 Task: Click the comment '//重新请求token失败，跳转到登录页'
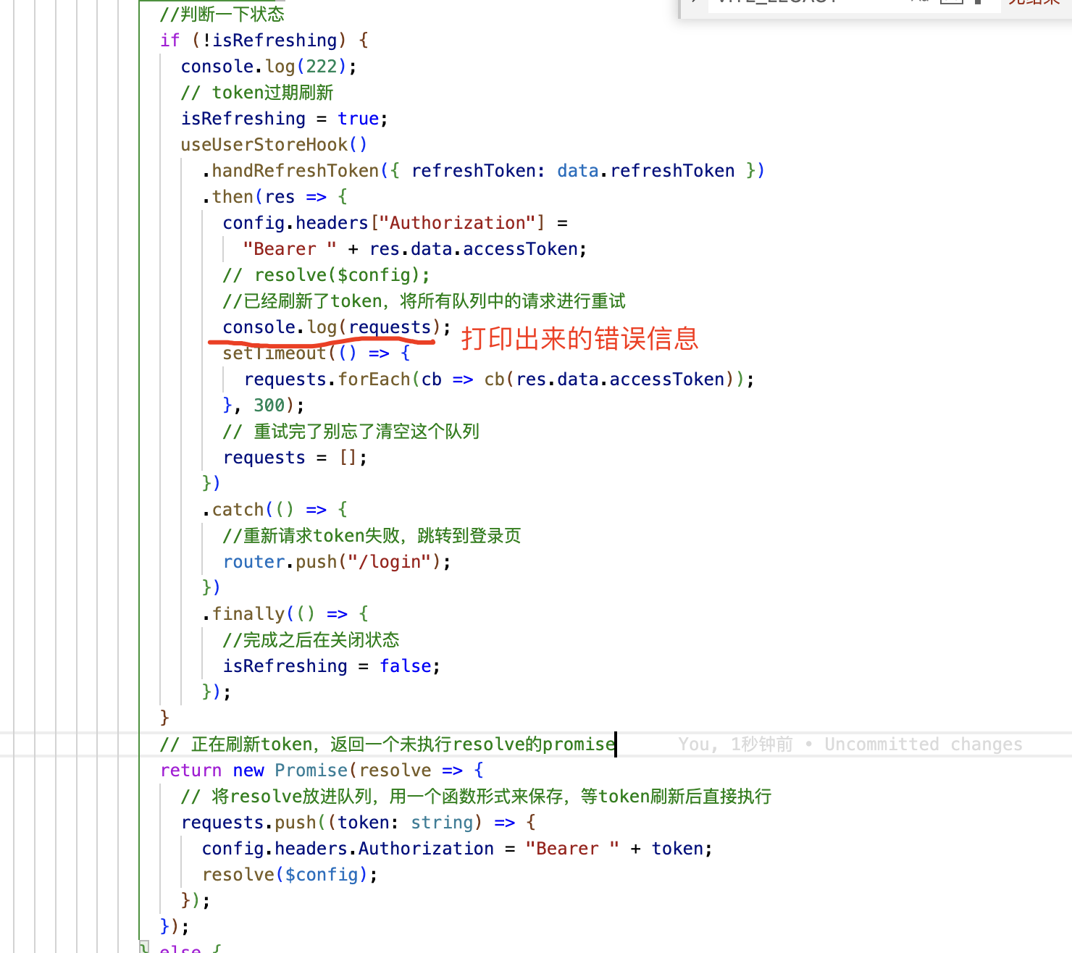click(x=372, y=536)
